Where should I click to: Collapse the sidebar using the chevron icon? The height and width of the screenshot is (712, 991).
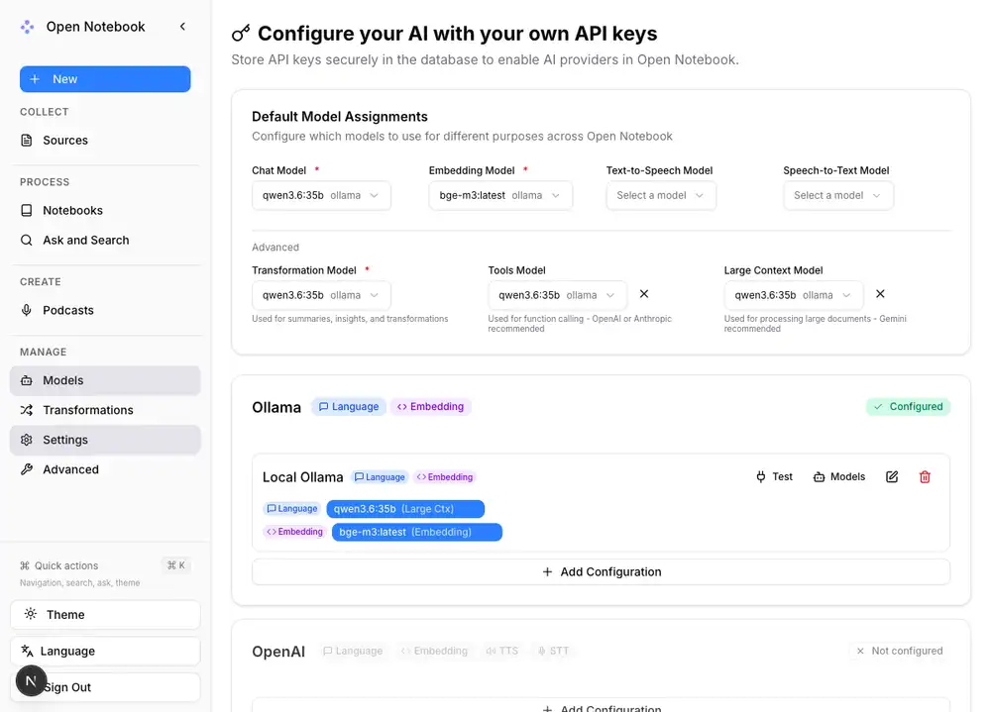click(182, 27)
